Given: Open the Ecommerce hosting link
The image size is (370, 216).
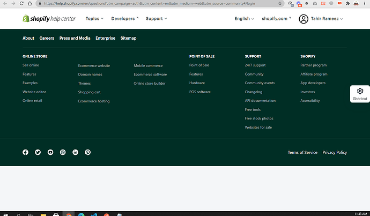Looking at the screenshot, I should [x=94, y=101].
